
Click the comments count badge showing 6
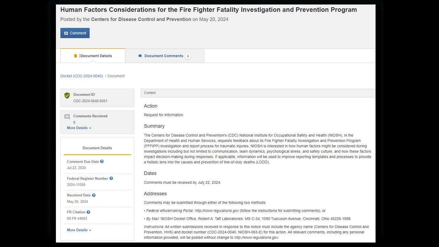pos(188,56)
